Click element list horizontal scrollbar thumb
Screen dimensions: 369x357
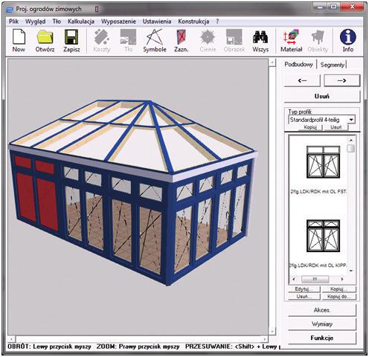pos(315,279)
